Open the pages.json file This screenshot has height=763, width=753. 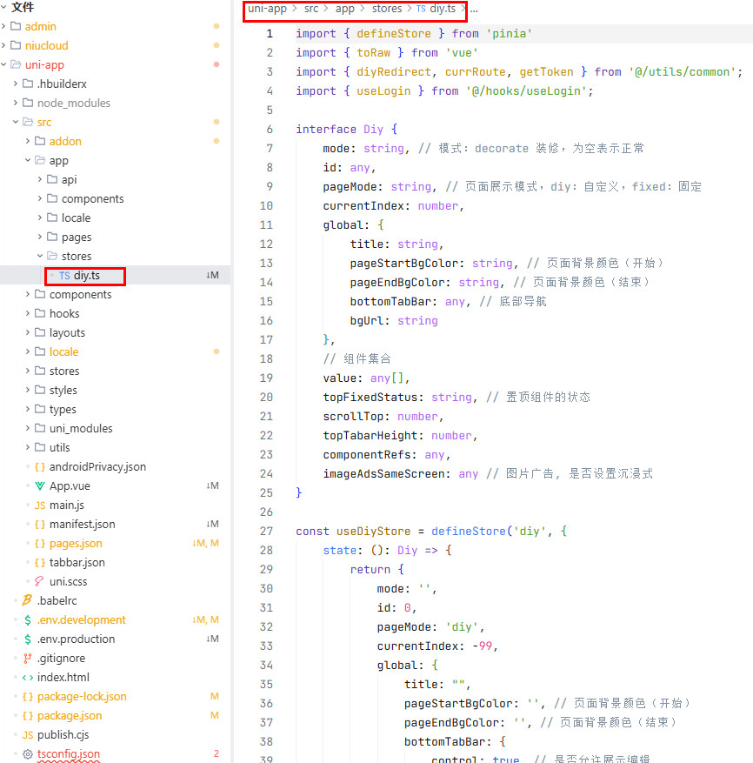click(75, 544)
